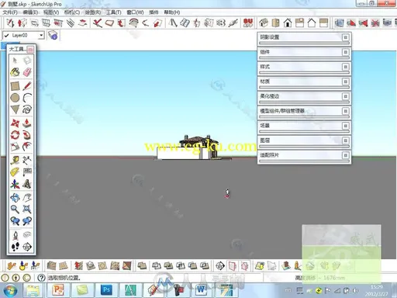
Task: Pick the yellow Protractor tool
Action: pos(15,172)
